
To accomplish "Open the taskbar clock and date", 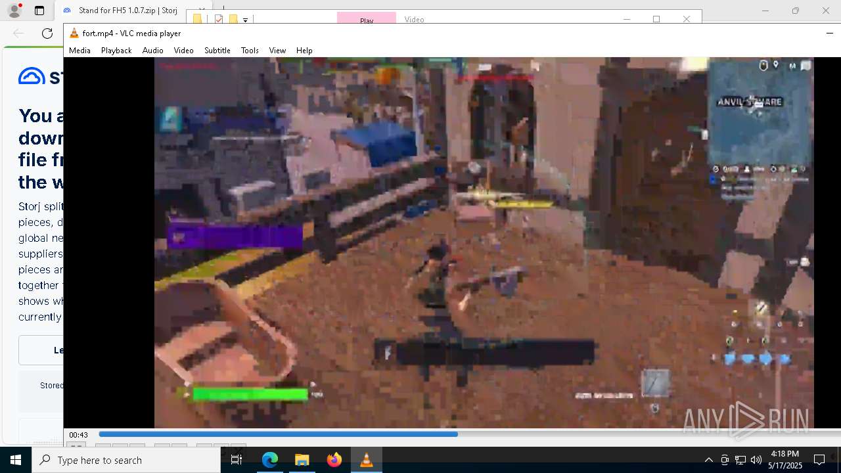I will (785, 460).
